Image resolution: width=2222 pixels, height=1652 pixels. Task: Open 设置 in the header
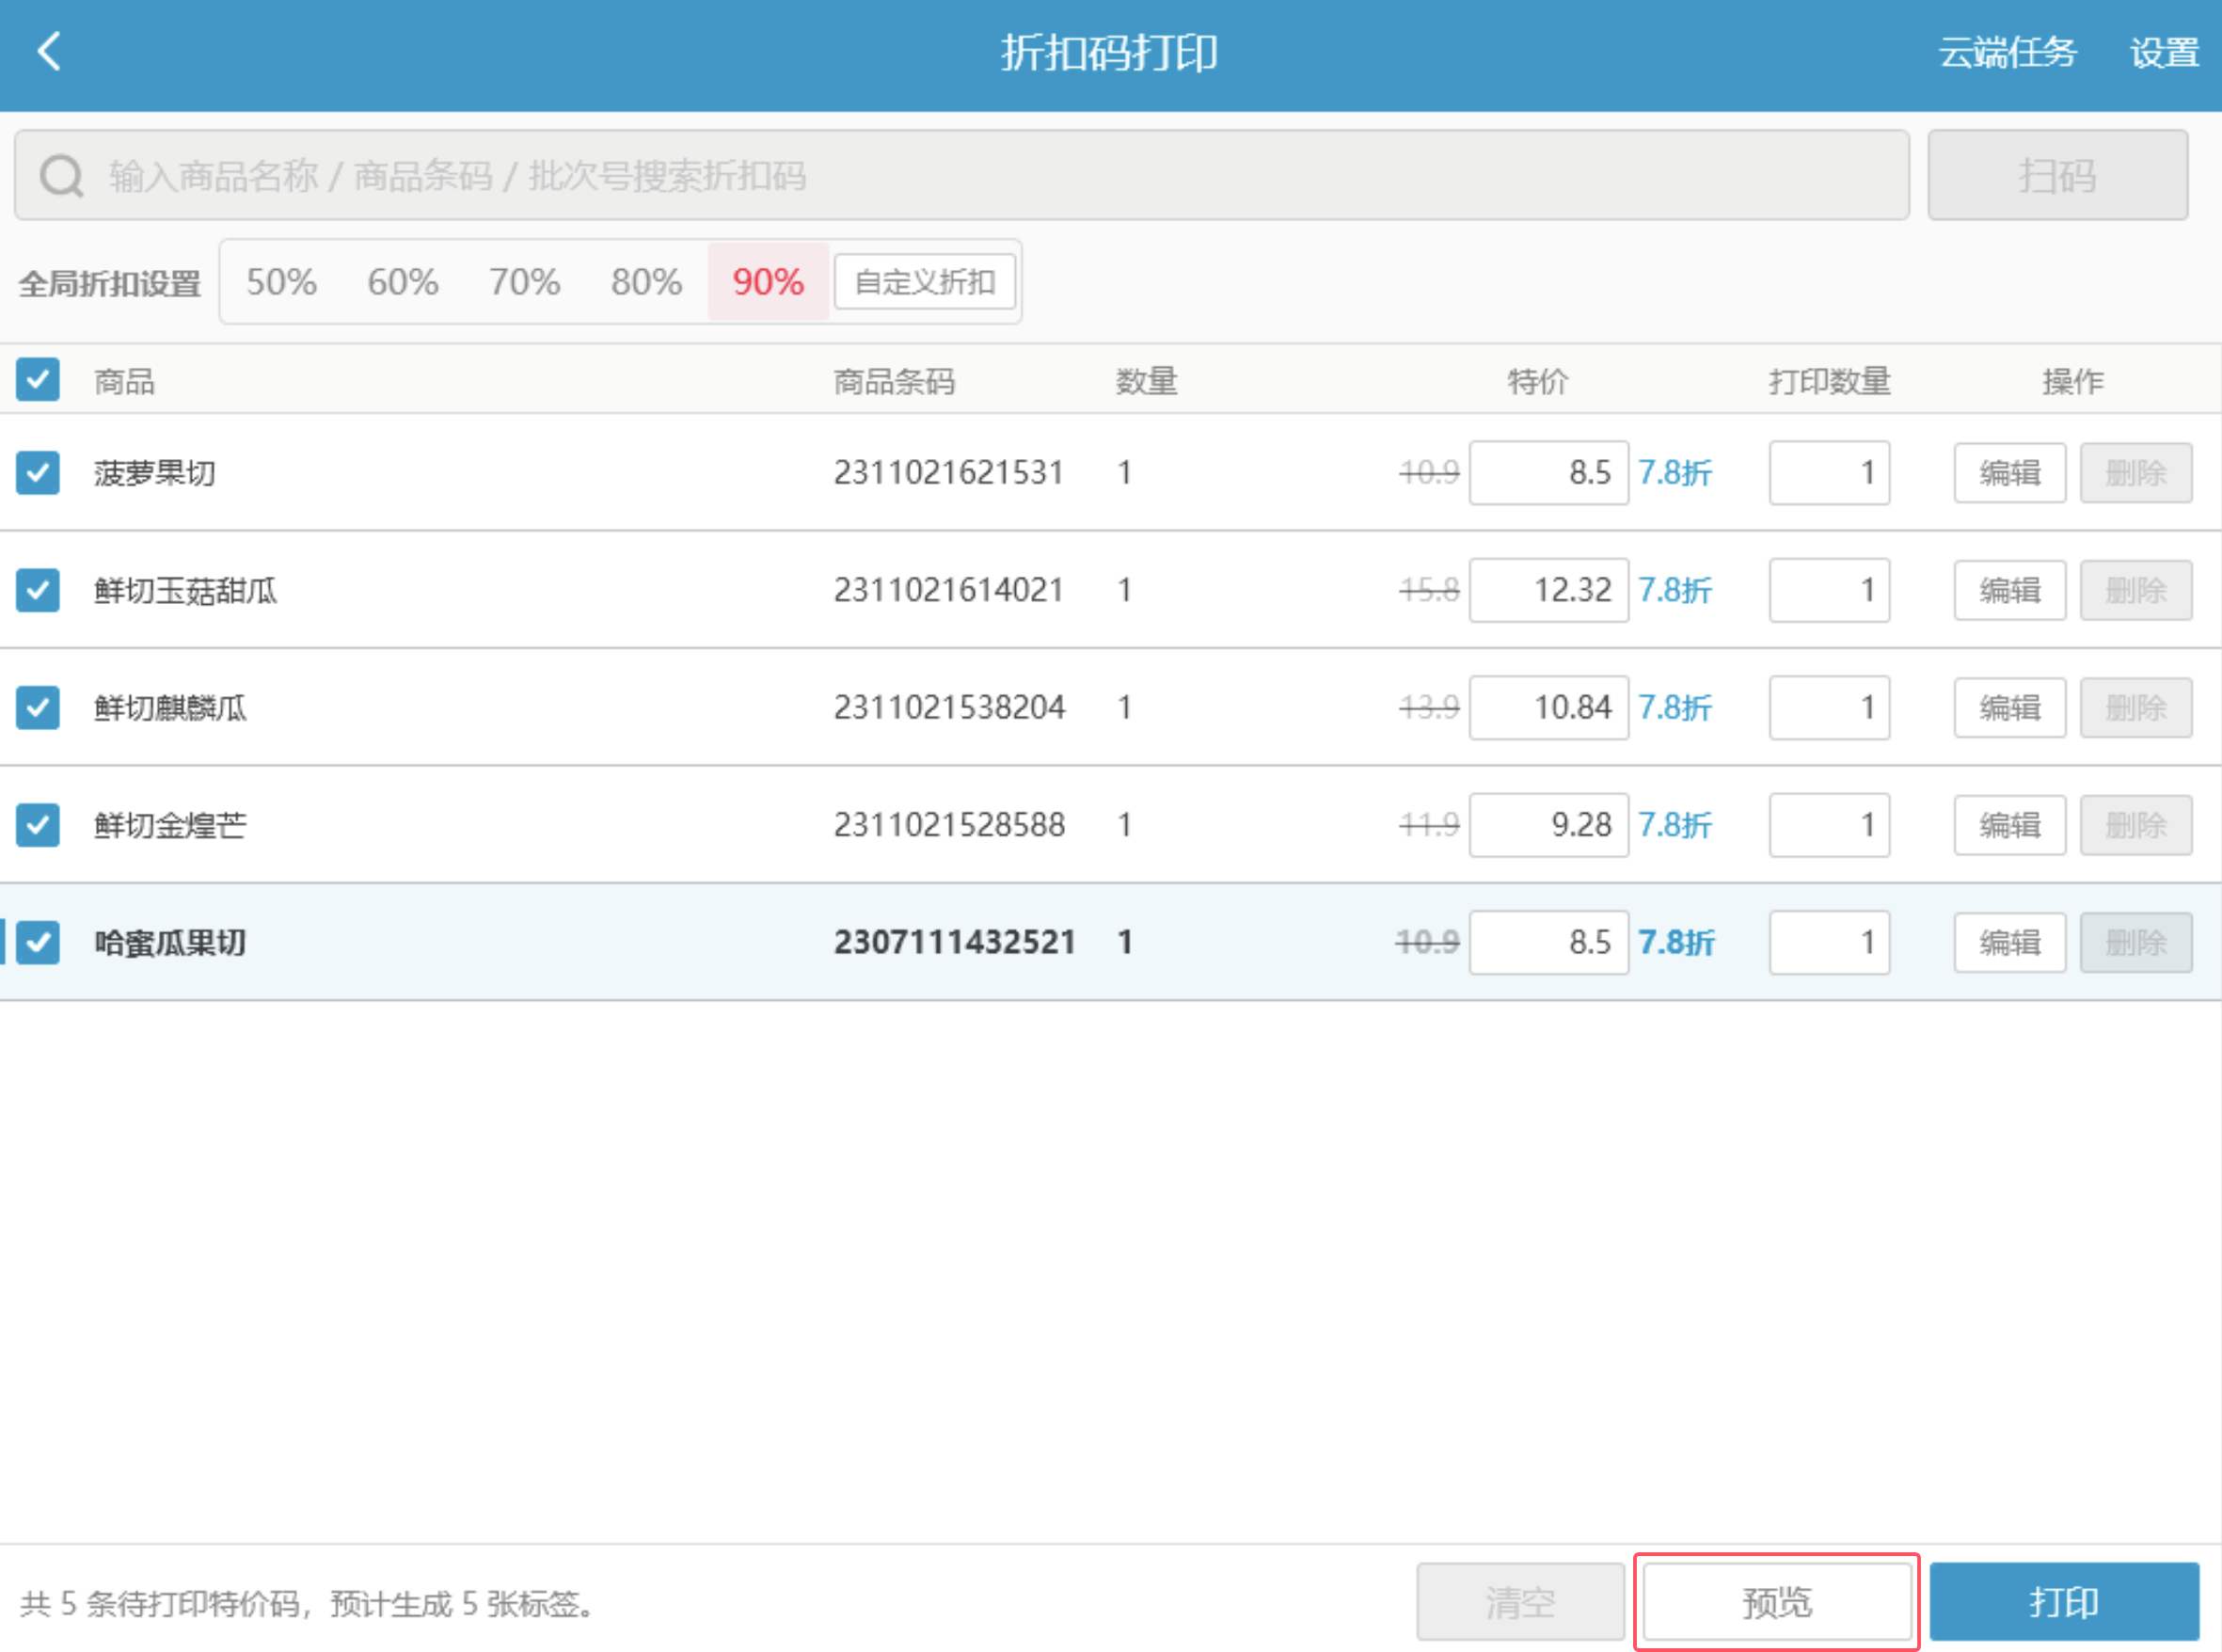click(x=2164, y=52)
